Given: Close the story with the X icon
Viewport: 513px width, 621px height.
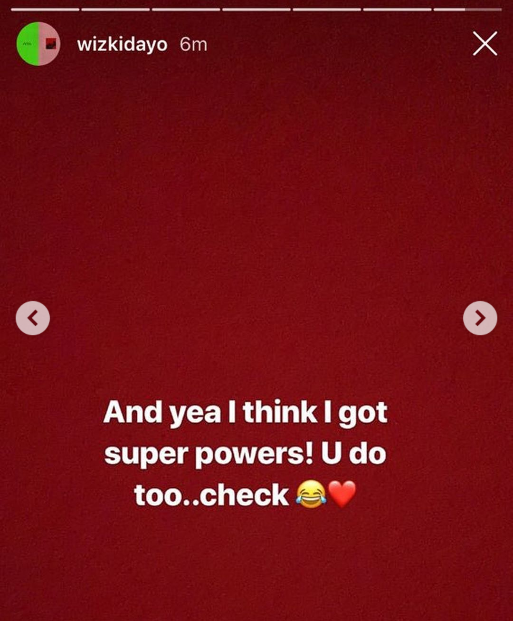Looking at the screenshot, I should (485, 44).
